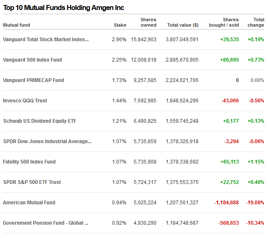Open the Invesco QQQ Trust link
Image resolution: width=268 pixels, height=238 pixels.
pyautogui.click(x=25, y=101)
